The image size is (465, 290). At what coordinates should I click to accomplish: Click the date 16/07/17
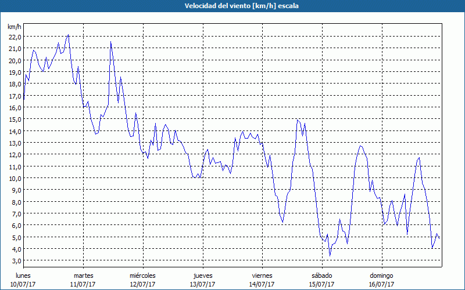(x=382, y=284)
